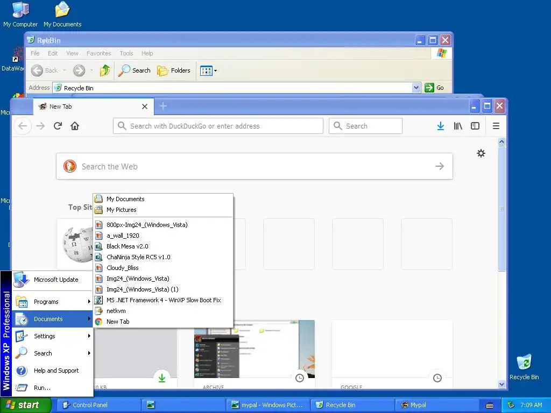This screenshot has width=551, height=413.
Task: Focus the DuckDuckGo address bar
Action: coord(218,126)
